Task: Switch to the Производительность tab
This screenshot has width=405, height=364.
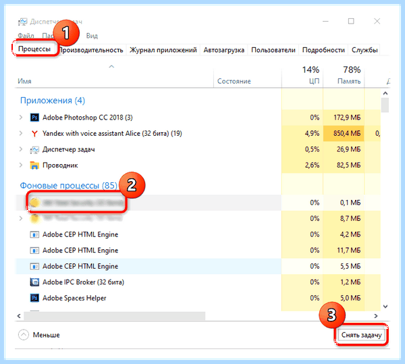Action: click(x=91, y=50)
